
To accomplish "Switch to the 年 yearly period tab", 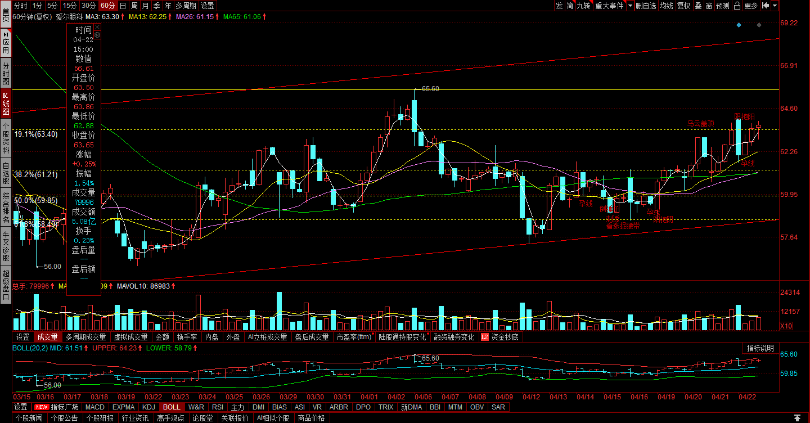I will coord(168,6).
